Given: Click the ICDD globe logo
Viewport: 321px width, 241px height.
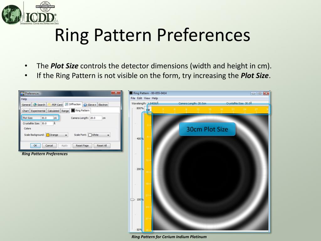Looking at the screenshot, I should coord(12,14).
